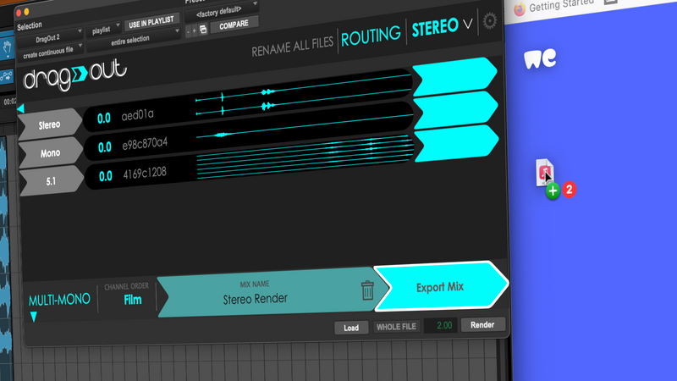Click the Load button

[x=351, y=328]
